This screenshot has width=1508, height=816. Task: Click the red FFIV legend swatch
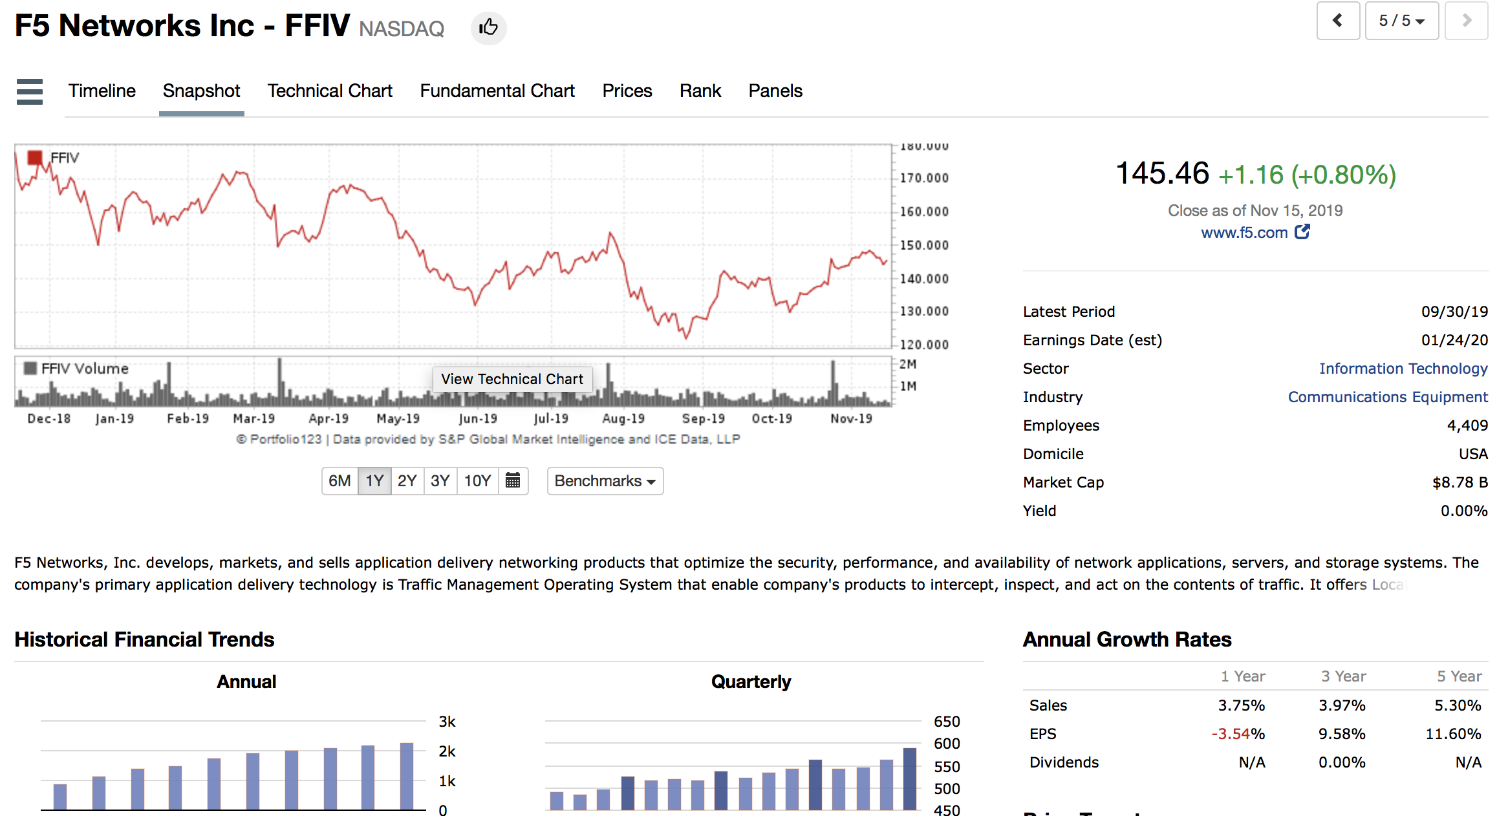point(35,158)
